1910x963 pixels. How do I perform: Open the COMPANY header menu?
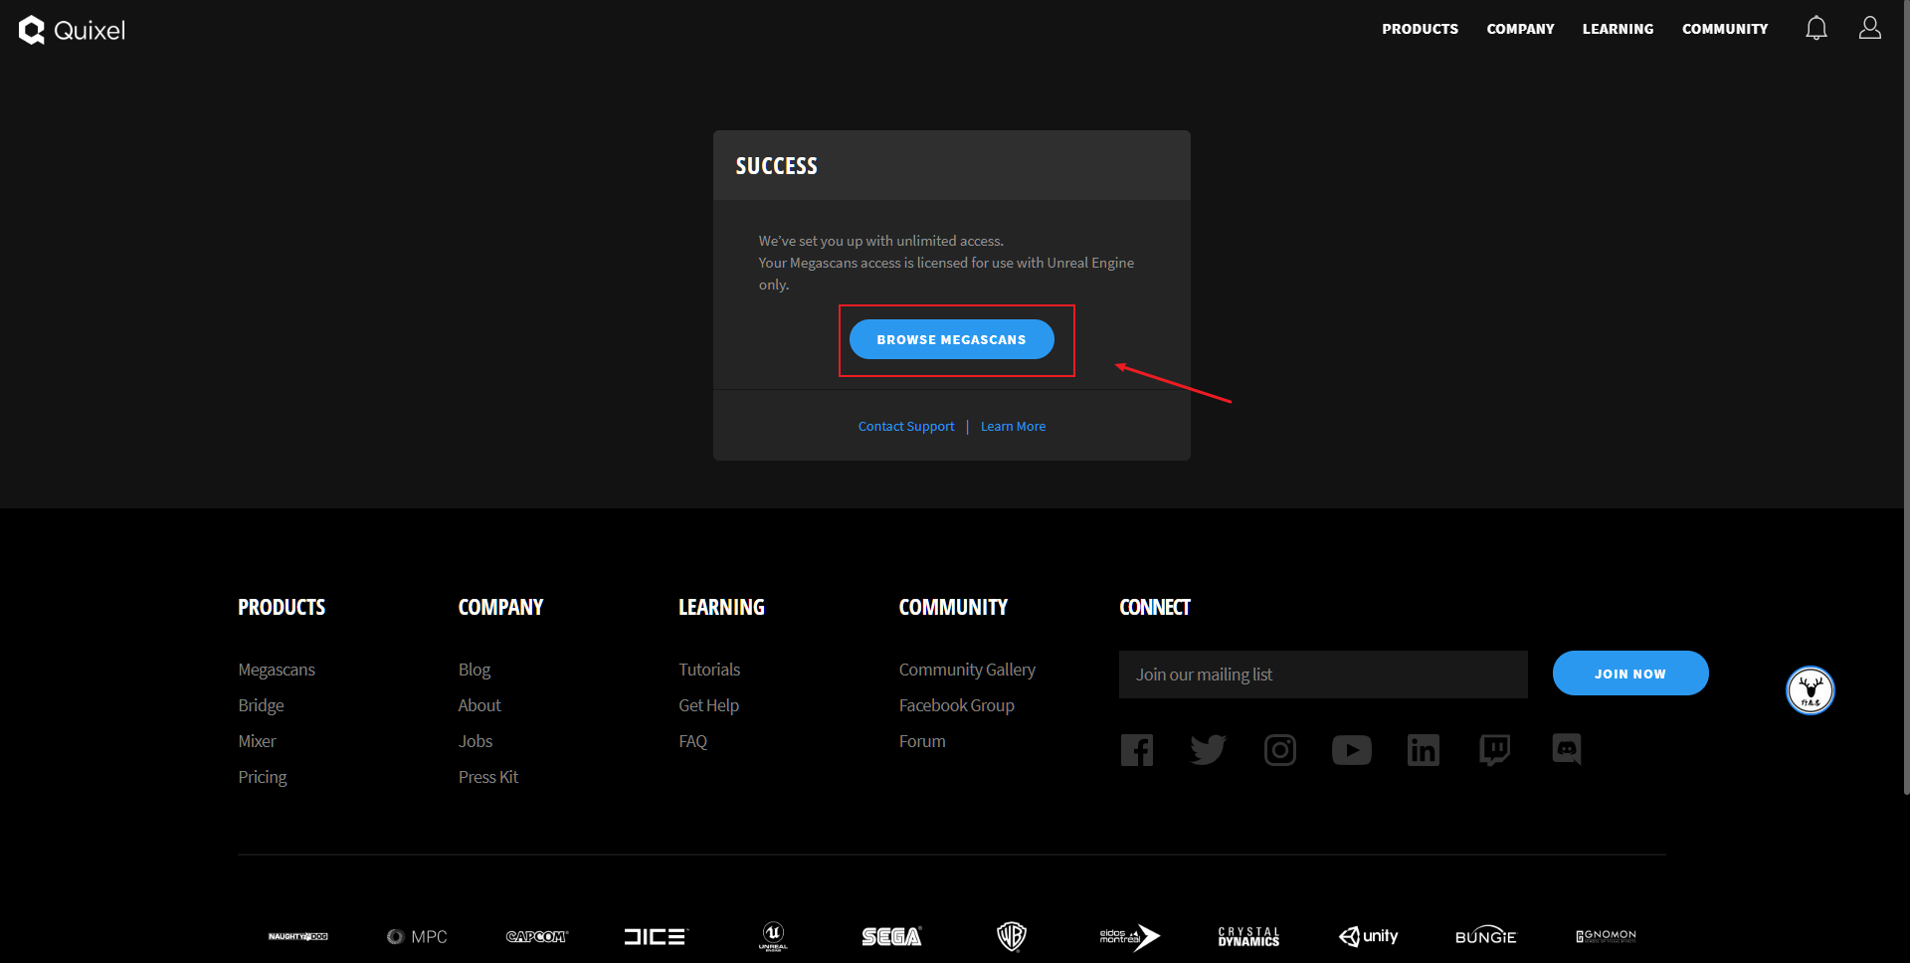click(x=1520, y=29)
